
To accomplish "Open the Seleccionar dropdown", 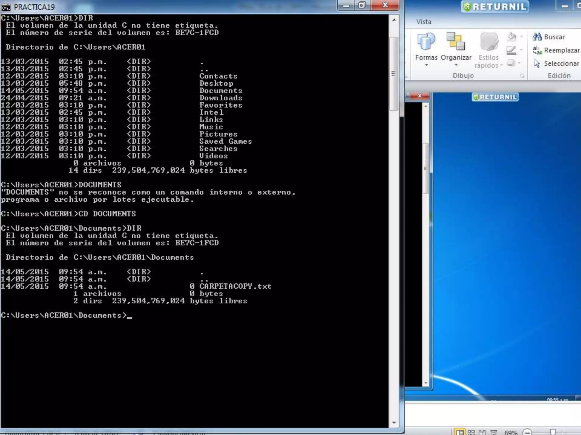I will click(x=556, y=63).
